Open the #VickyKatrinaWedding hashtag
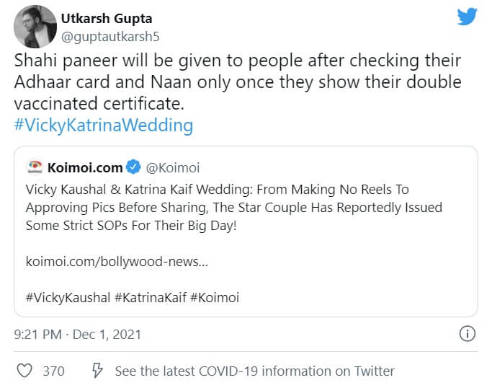 pyautogui.click(x=104, y=125)
